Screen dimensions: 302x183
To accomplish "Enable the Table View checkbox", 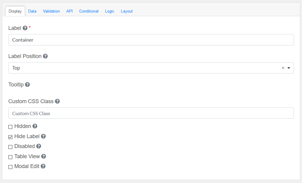I will point(11,157).
